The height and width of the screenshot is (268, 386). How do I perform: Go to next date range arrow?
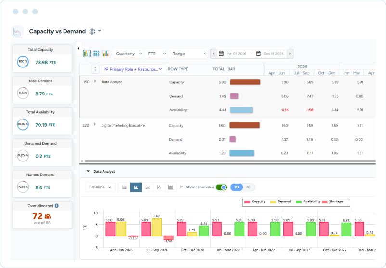[290, 54]
